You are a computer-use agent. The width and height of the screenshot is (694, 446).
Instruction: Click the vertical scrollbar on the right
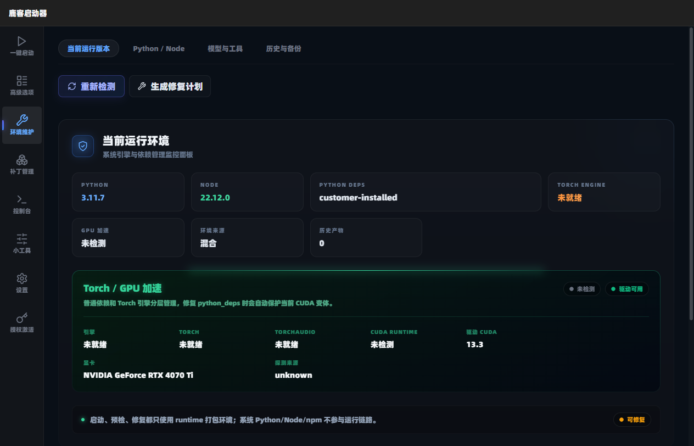point(691,174)
